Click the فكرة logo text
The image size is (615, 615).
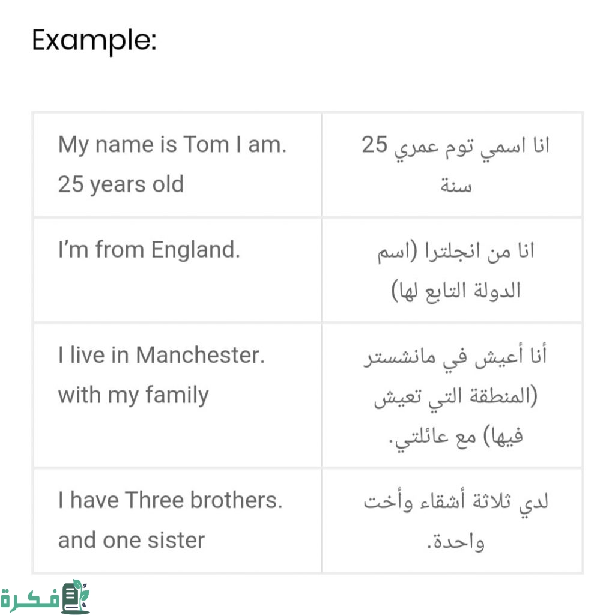click(30, 599)
